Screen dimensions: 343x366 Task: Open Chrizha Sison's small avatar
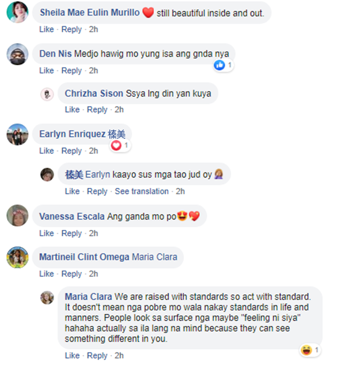click(x=47, y=94)
